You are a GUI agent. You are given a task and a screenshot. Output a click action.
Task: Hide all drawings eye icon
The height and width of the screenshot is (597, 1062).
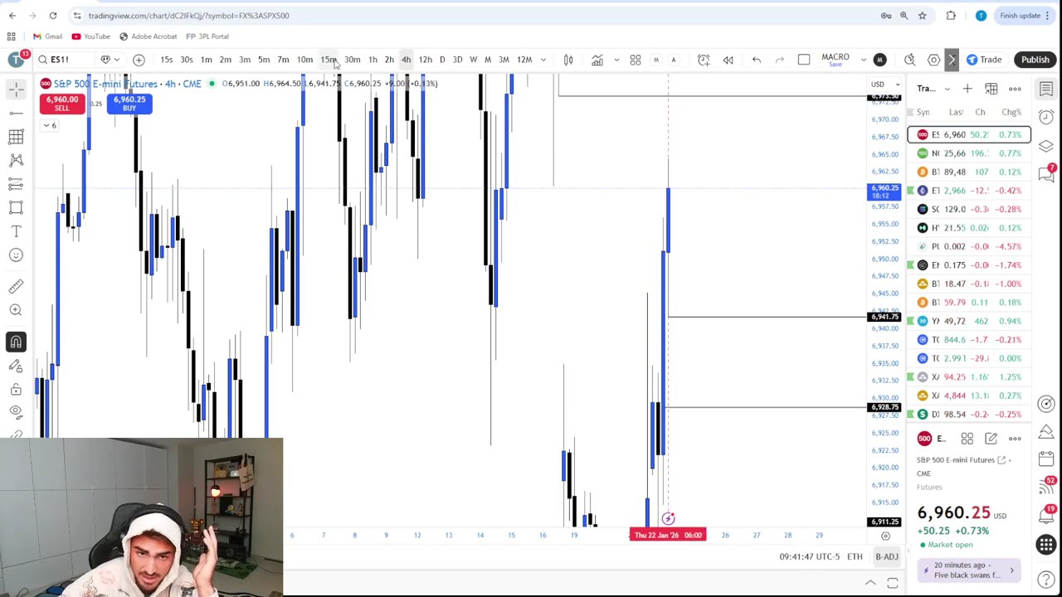pyautogui.click(x=16, y=412)
